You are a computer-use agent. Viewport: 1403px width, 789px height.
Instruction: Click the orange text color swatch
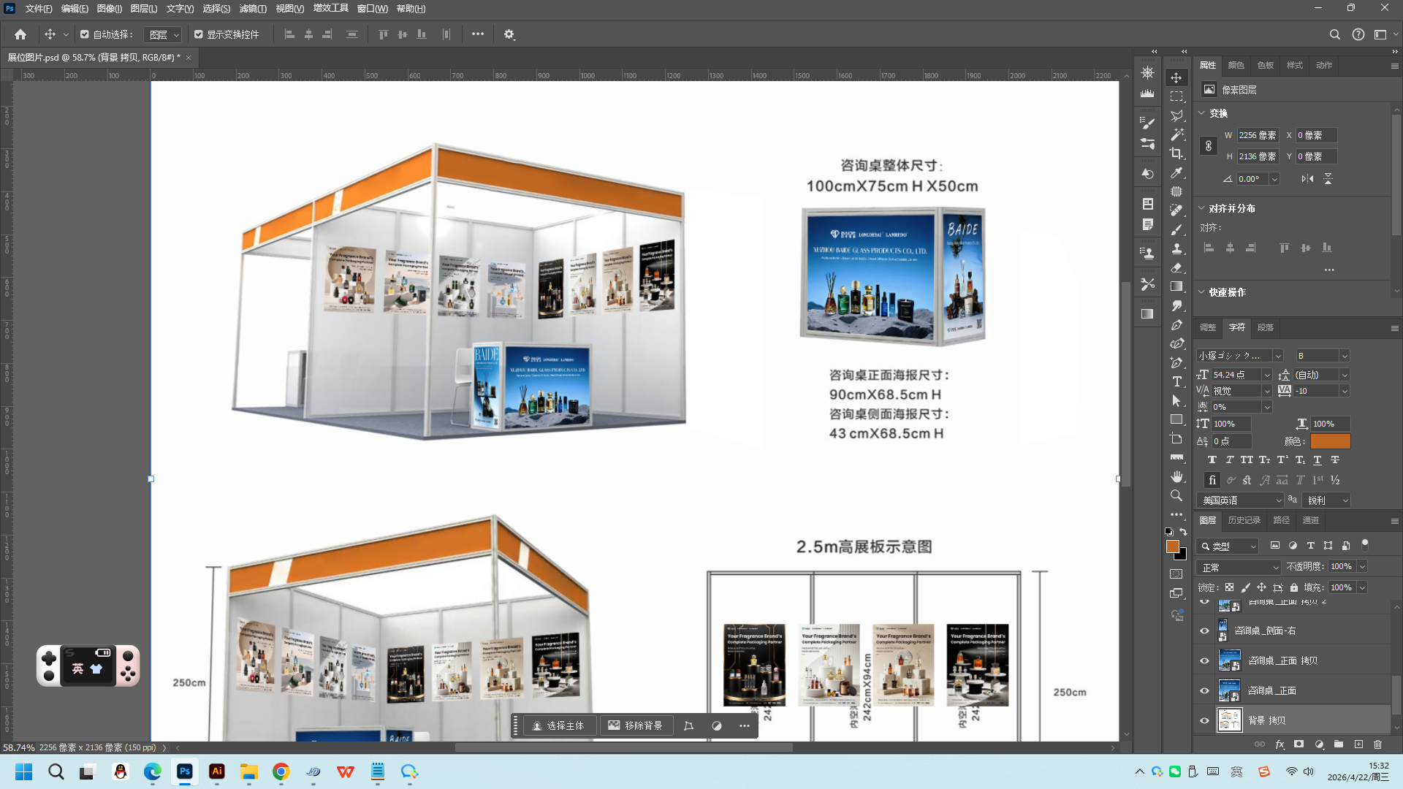[1330, 441]
